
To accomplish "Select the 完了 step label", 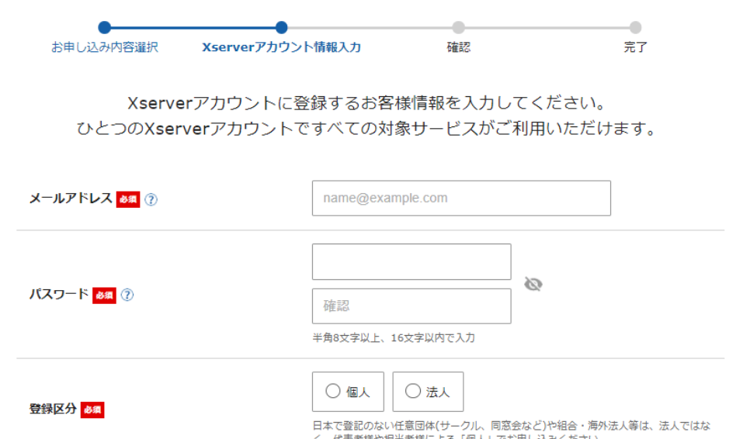I will click(x=635, y=47).
